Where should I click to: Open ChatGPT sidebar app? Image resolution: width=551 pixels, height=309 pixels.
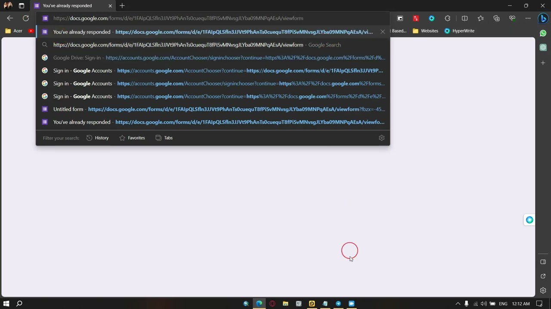point(543,47)
